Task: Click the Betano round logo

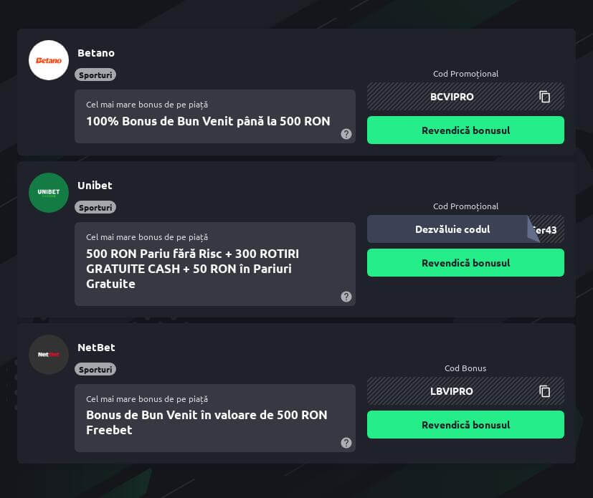Action: pyautogui.click(x=49, y=60)
